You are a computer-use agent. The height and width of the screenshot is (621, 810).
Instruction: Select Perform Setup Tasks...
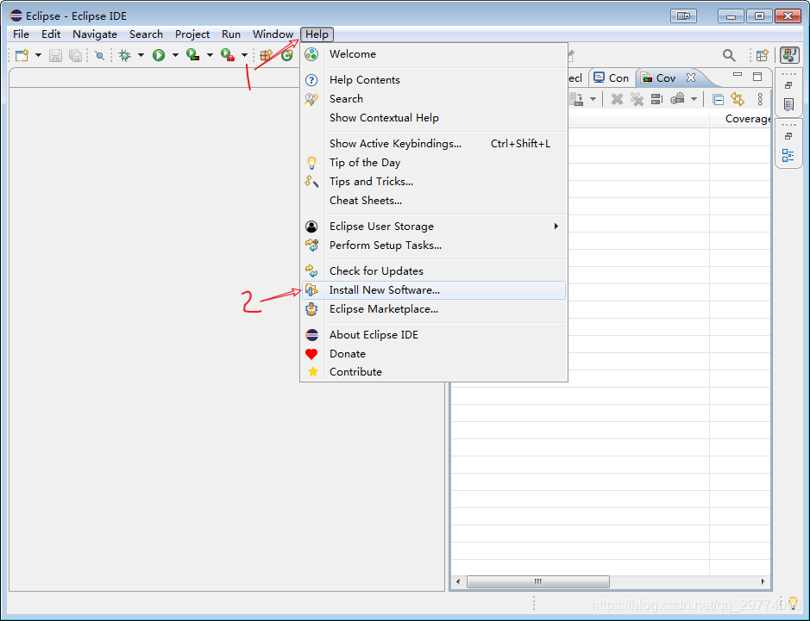point(433,245)
